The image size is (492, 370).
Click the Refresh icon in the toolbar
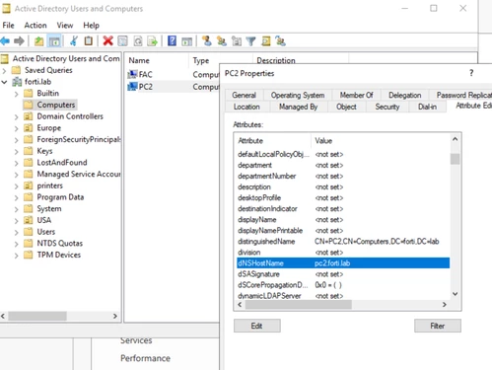pos(138,41)
